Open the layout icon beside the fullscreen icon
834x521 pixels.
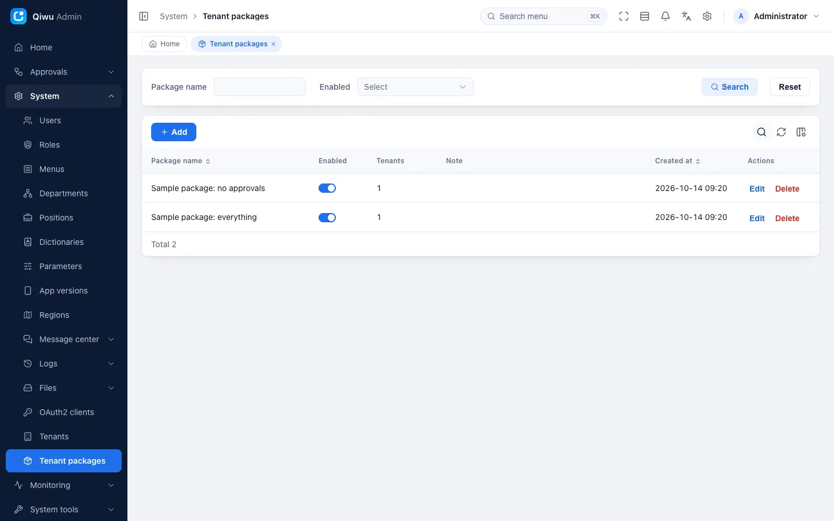(x=645, y=16)
